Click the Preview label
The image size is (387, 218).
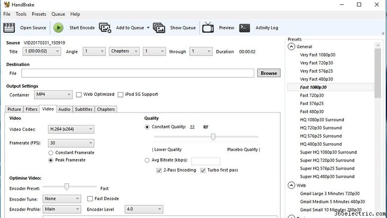click(x=227, y=28)
